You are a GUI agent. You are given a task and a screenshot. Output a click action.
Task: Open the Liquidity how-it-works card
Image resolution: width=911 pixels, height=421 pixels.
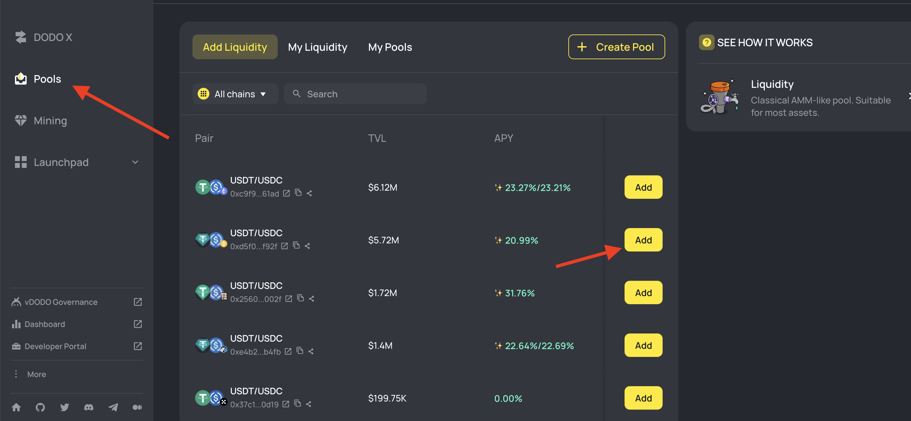(x=805, y=97)
